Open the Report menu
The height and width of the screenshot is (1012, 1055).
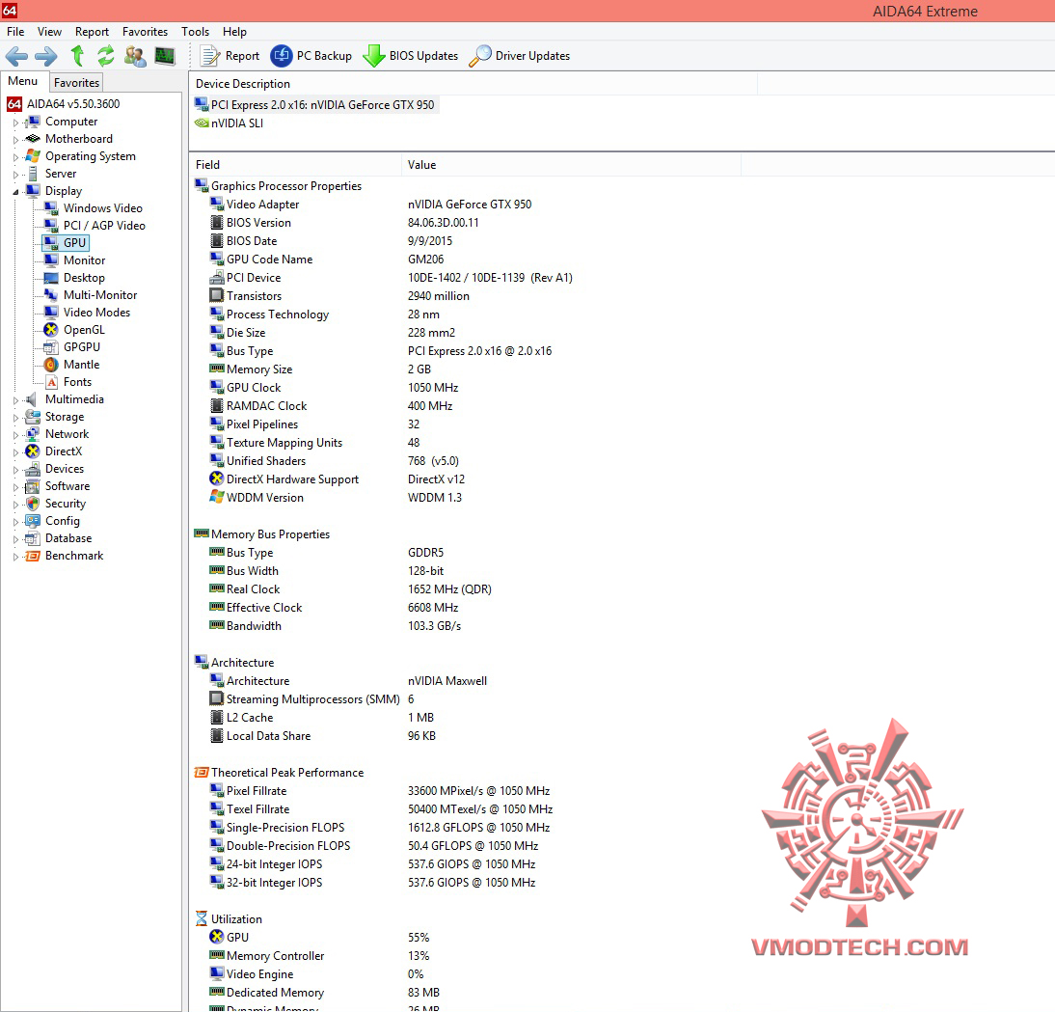(93, 32)
